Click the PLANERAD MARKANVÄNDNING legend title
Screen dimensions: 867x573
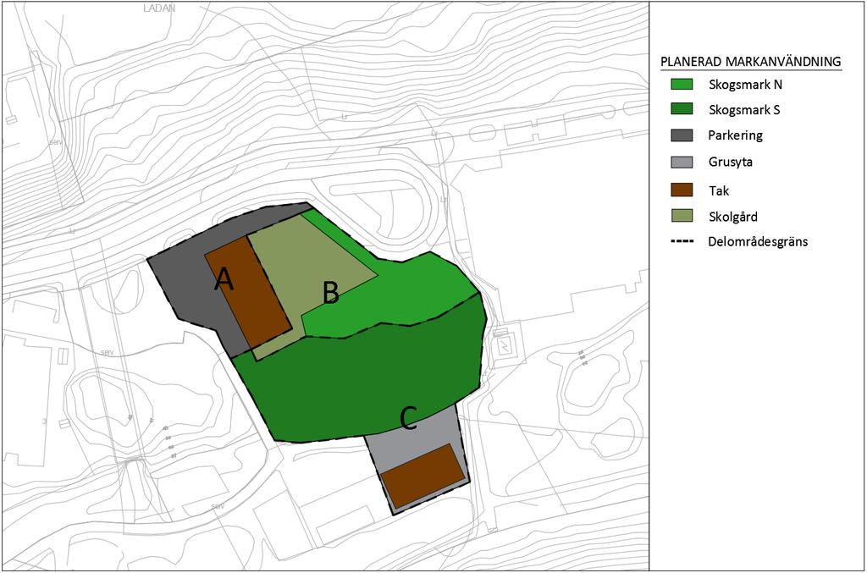pyautogui.click(x=751, y=61)
